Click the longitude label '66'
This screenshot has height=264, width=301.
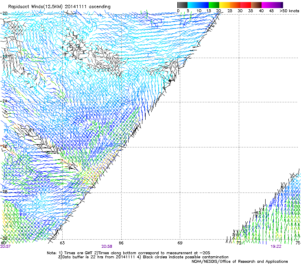pyautogui.click(x=121, y=243)
